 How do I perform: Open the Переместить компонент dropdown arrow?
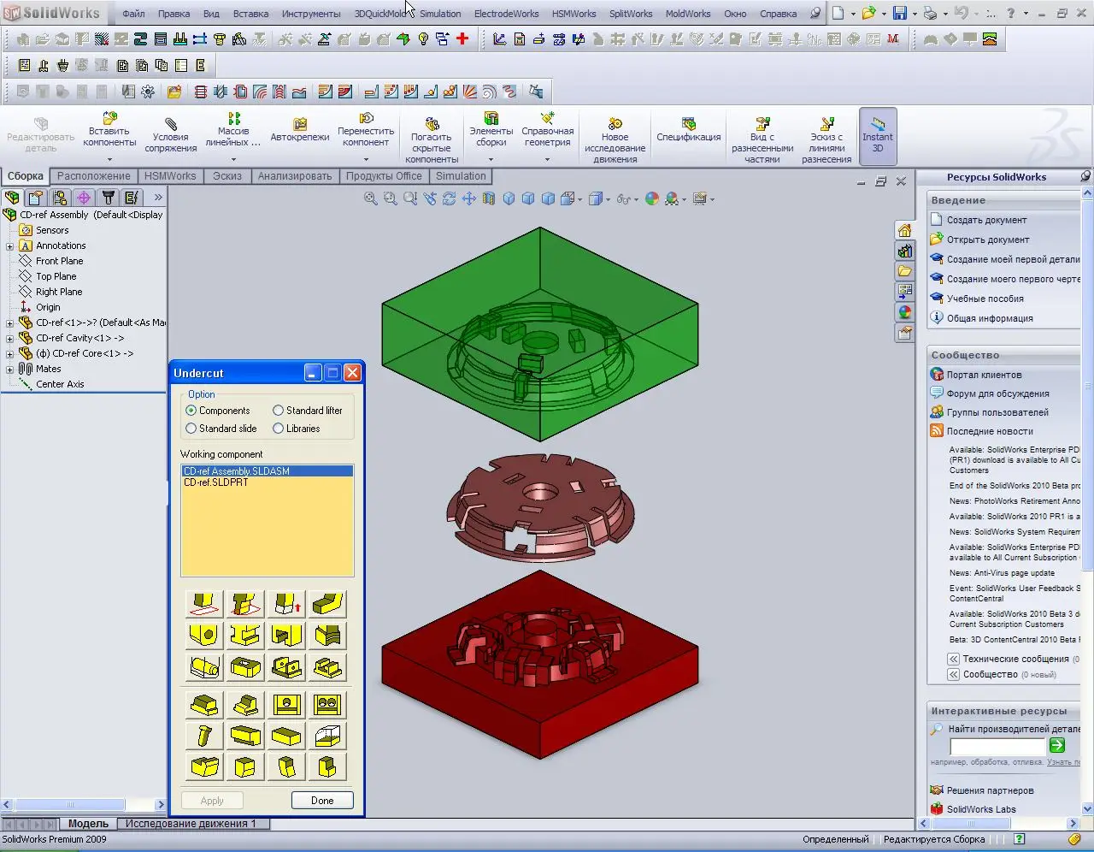pos(366,159)
